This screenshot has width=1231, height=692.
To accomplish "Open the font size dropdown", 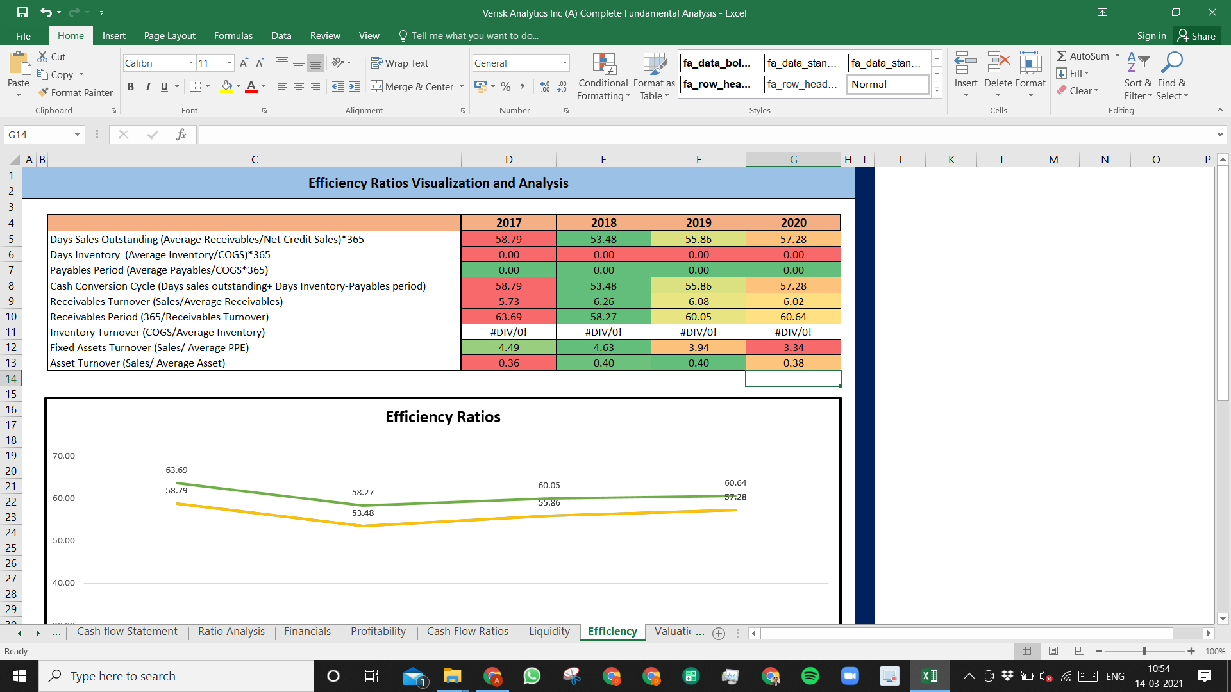I will [230, 63].
